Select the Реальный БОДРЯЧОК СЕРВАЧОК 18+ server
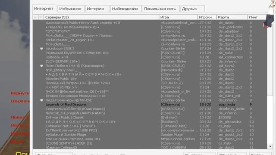276x155 pixels. 150,53
